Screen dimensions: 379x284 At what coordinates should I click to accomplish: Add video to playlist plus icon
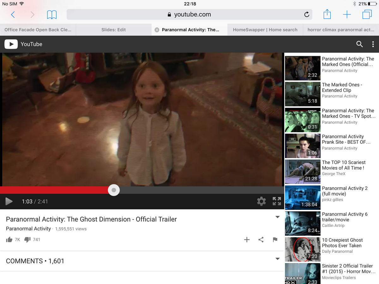[x=247, y=240]
